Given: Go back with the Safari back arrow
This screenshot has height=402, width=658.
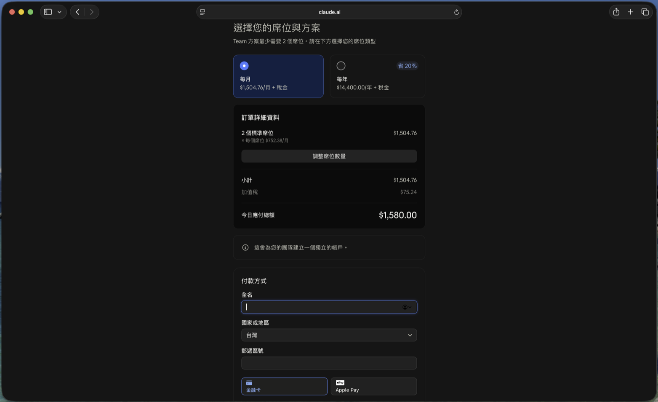Looking at the screenshot, I should pos(77,12).
